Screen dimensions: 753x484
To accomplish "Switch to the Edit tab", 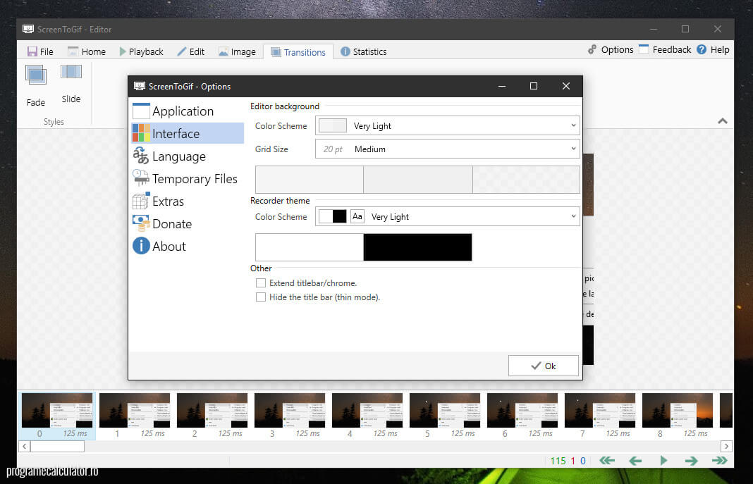I will 191,51.
